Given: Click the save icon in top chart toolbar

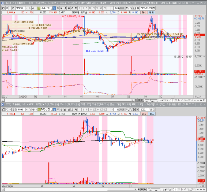Looking at the screenshot, I should tap(134, 8).
